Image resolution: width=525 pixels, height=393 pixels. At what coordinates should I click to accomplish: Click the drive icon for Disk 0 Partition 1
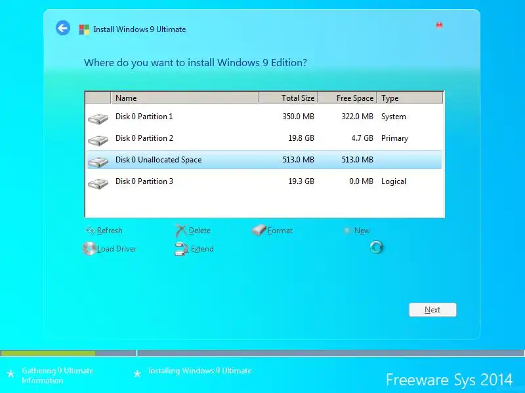click(x=98, y=119)
